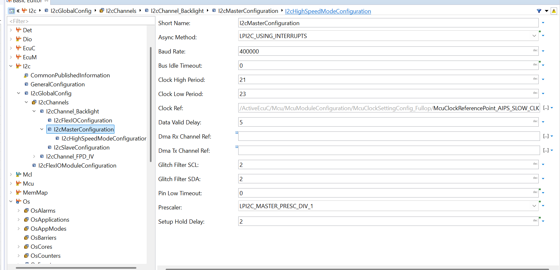Viewport: 560px width, 270px height.
Task: Click the Data Valid Delay field
Action: [x=388, y=122]
